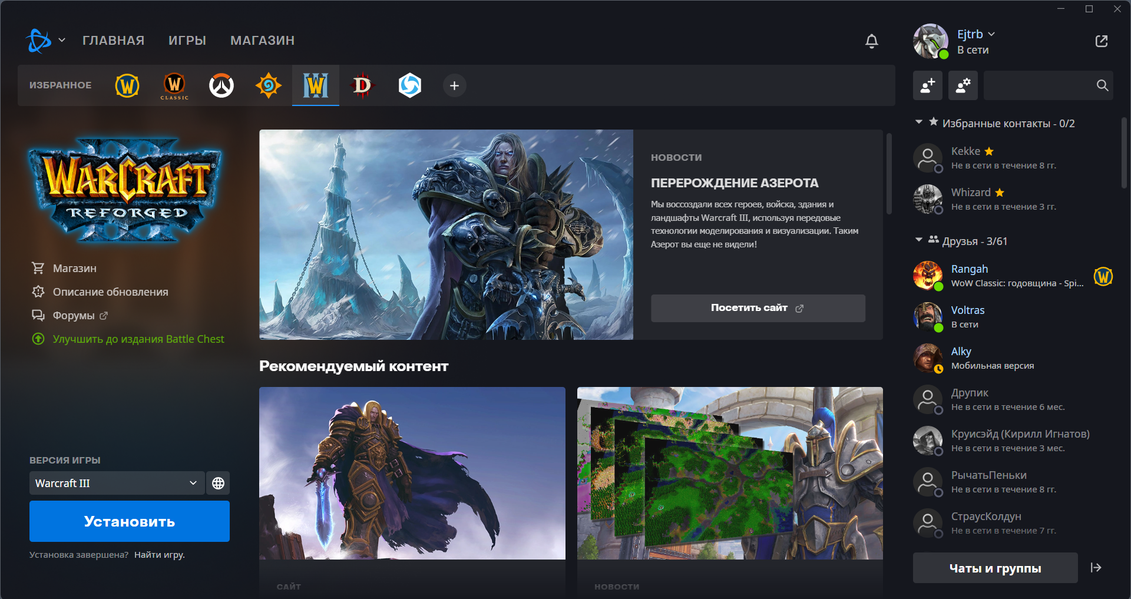Click the main content scrollbar
The width and height of the screenshot is (1131, 599).
click(889, 174)
